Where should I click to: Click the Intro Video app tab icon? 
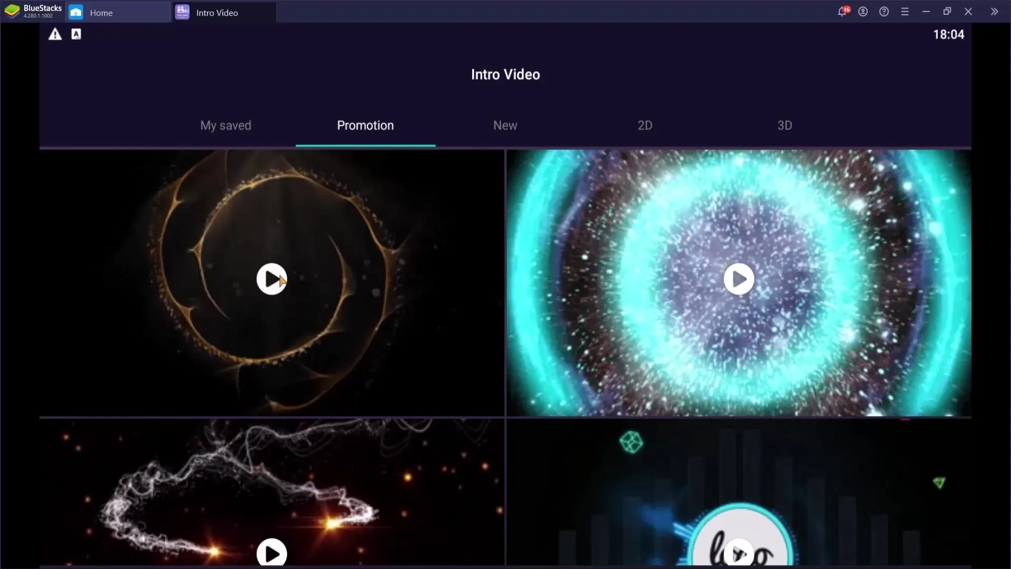pos(182,12)
